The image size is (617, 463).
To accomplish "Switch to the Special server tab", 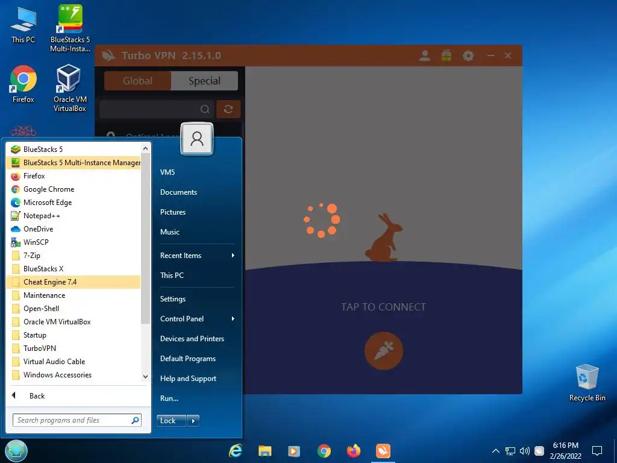I will 204,81.
